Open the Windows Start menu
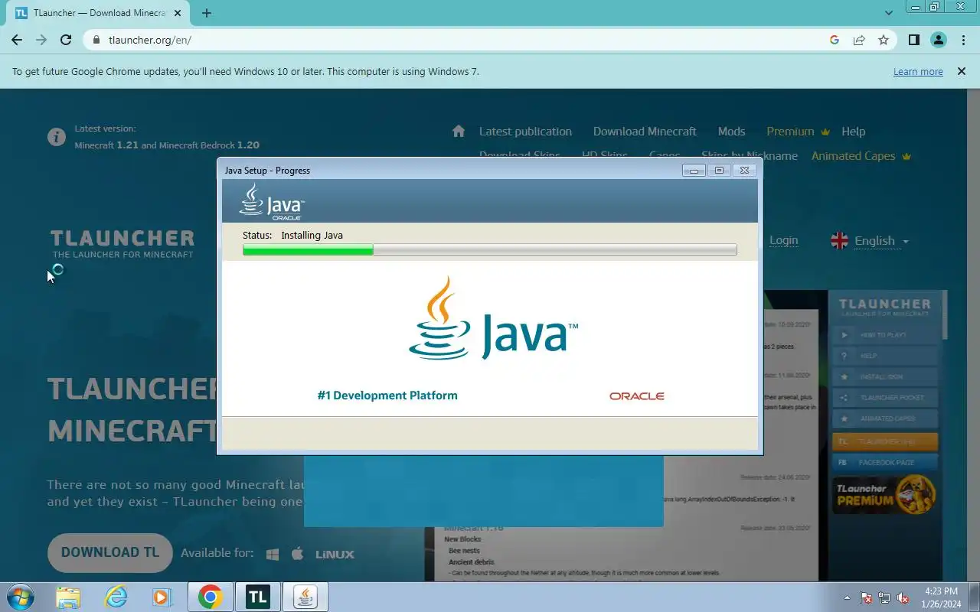The height and width of the screenshot is (612, 980). (x=20, y=597)
